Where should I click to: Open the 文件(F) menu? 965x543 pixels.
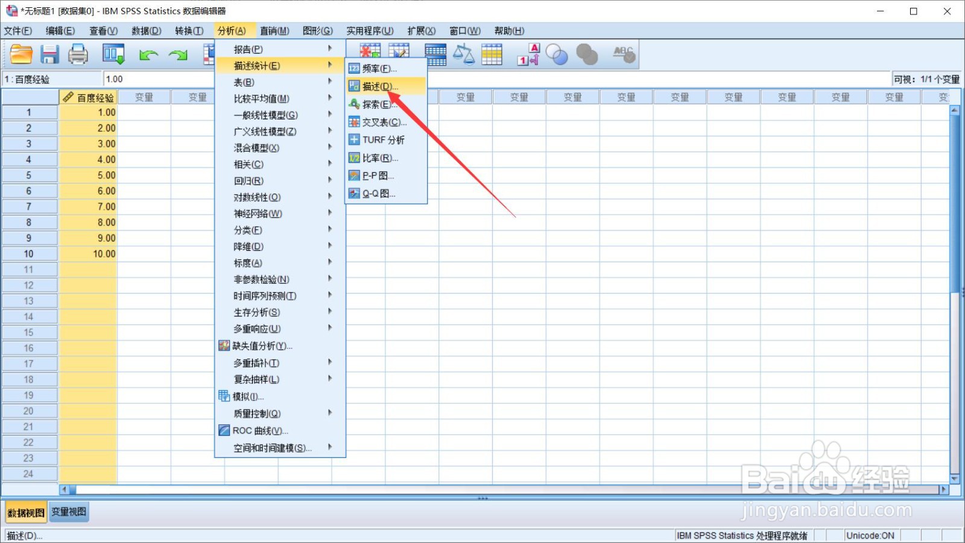[17, 31]
